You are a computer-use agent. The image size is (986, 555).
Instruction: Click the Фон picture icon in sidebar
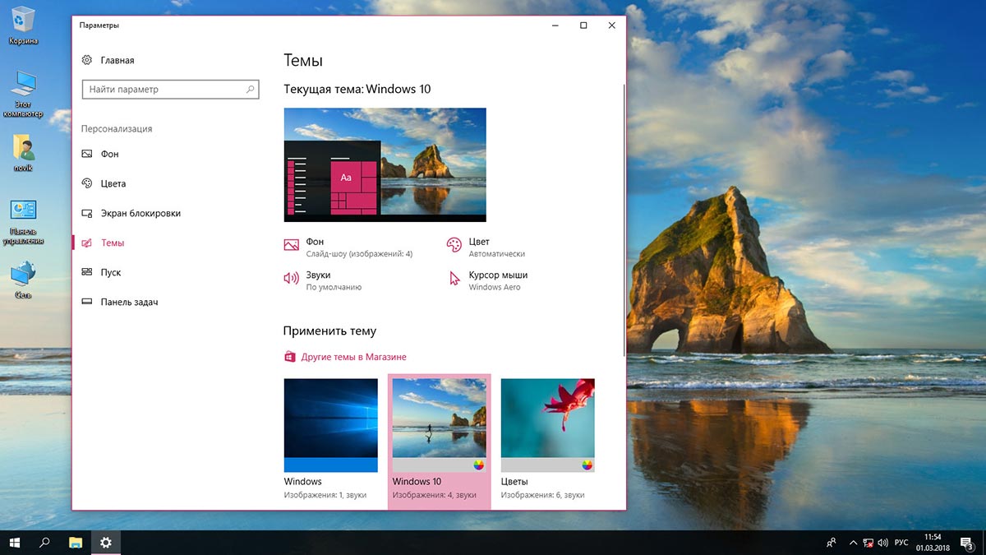(87, 154)
